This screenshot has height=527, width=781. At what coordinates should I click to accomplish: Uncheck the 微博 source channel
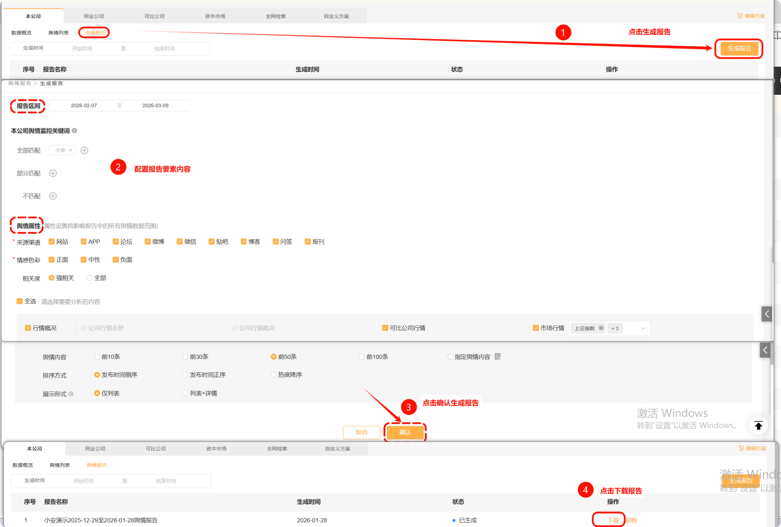point(148,241)
